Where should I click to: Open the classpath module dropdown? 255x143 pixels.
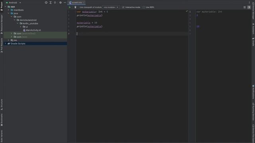click(111, 7)
